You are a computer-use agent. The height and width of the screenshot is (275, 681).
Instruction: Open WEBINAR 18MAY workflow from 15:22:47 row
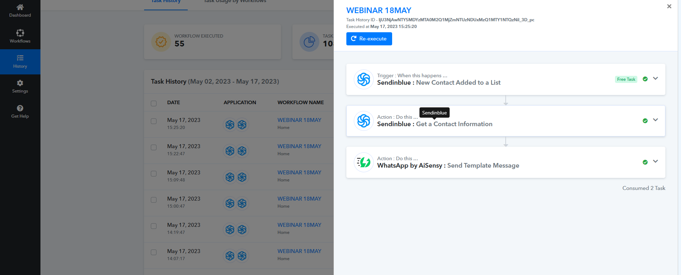299,146
